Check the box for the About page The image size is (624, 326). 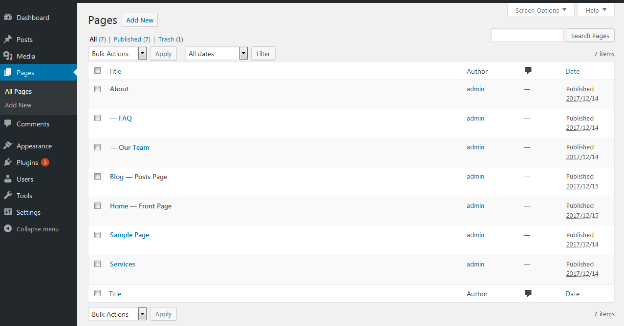pos(98,89)
